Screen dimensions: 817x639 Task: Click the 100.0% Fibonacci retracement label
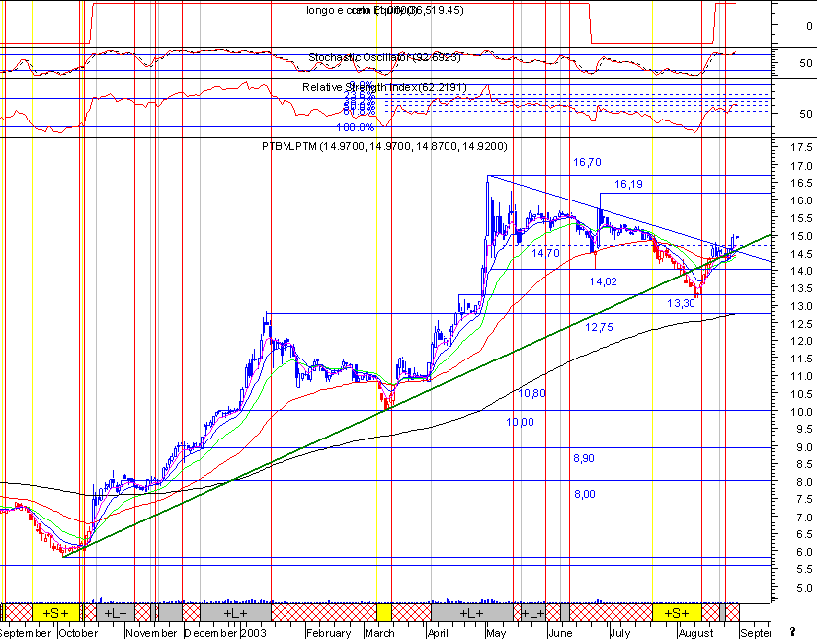[x=356, y=127]
